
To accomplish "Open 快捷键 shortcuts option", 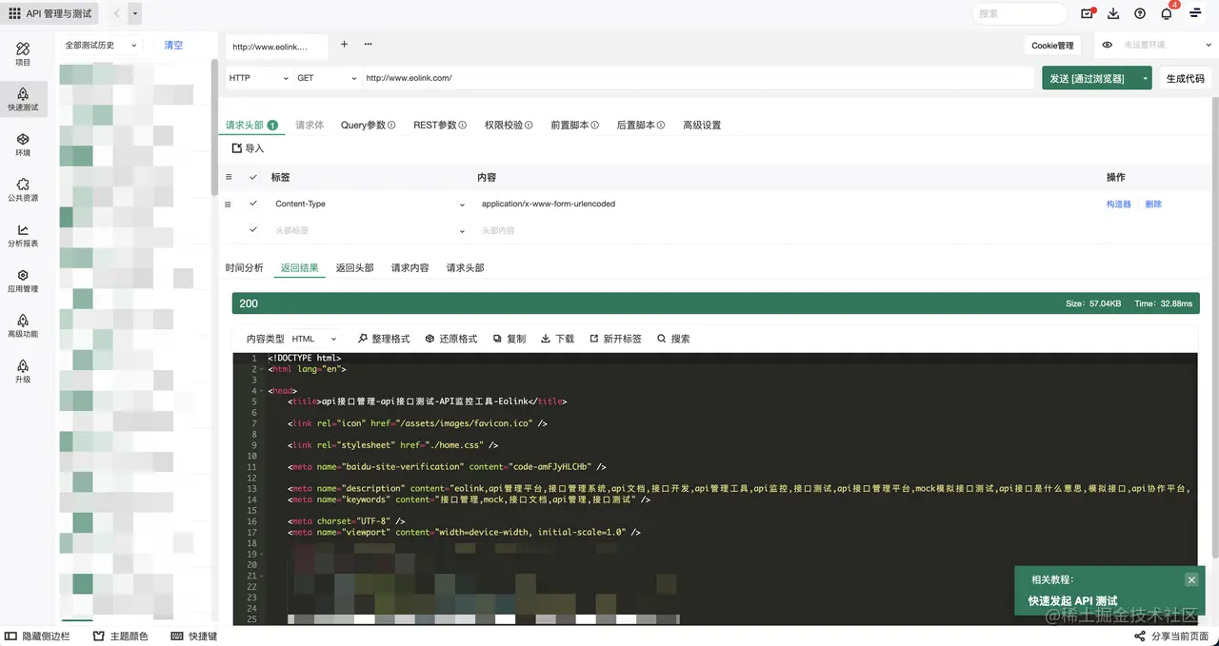I will tap(194, 636).
